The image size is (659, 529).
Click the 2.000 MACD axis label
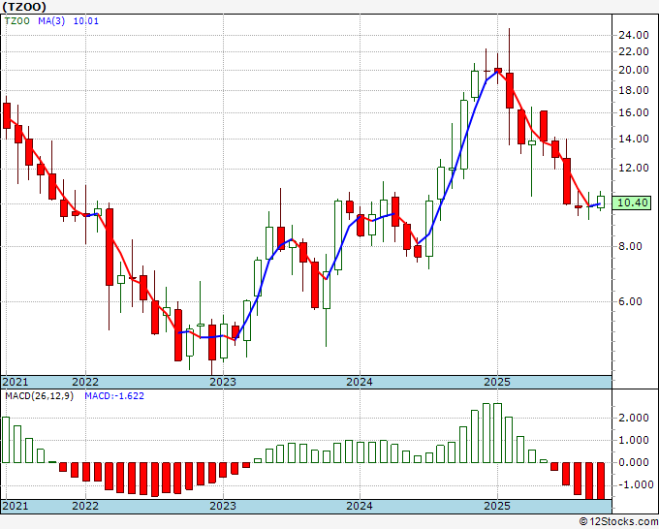point(632,418)
